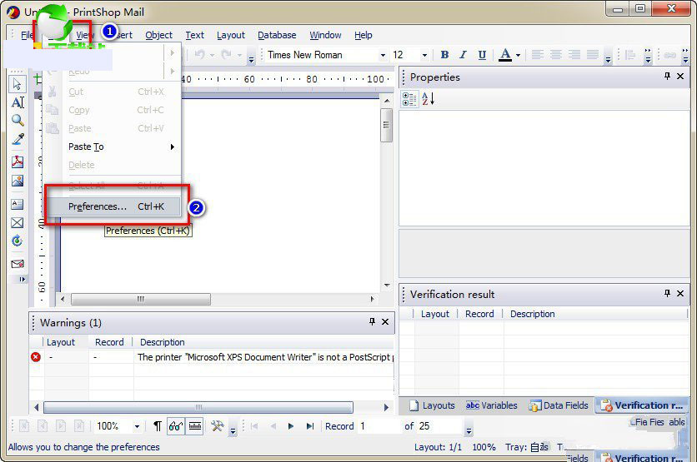The image size is (697, 462).
Task: Expand the Paste To submenu
Action: click(x=173, y=147)
